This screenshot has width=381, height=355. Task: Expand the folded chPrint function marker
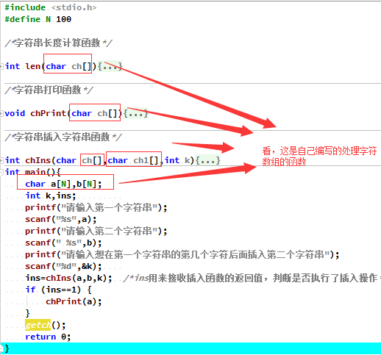pos(1,113)
